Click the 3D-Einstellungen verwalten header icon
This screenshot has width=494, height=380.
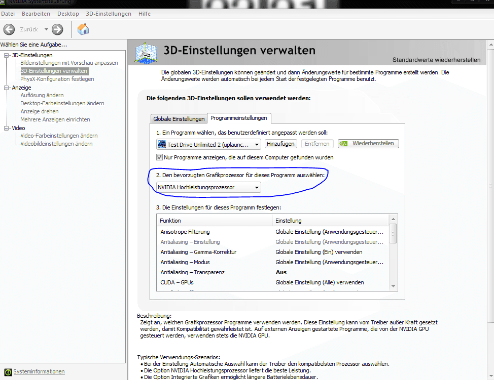pyautogui.click(x=146, y=53)
